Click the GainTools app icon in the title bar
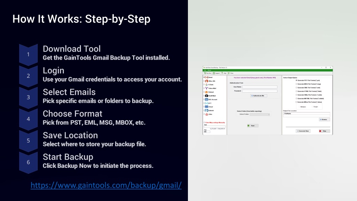The width and height of the screenshot is (357, 201). [204, 67]
